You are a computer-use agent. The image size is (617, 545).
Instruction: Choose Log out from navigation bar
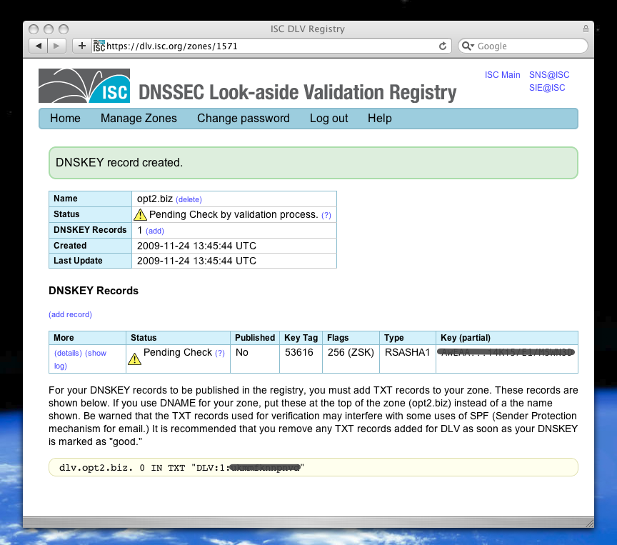click(x=328, y=118)
